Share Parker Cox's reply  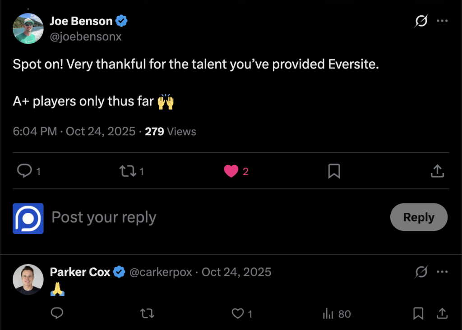tap(442, 313)
